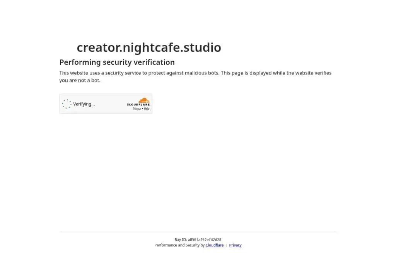The width and height of the screenshot is (396, 253).
Task: Click the 'Verifying...' status text
Action: (84, 104)
